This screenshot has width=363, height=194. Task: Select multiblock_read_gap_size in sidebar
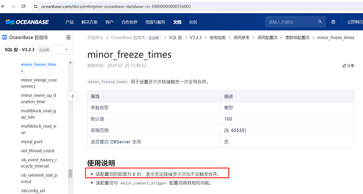pyautogui.click(x=38, y=114)
